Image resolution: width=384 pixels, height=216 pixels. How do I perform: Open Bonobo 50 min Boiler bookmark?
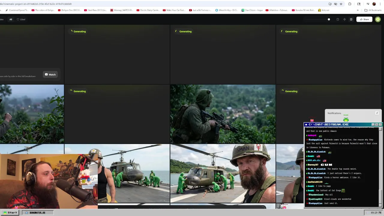point(303,10)
